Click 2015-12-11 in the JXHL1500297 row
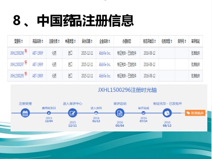The width and height of the screenshot is (212, 159). (87, 64)
